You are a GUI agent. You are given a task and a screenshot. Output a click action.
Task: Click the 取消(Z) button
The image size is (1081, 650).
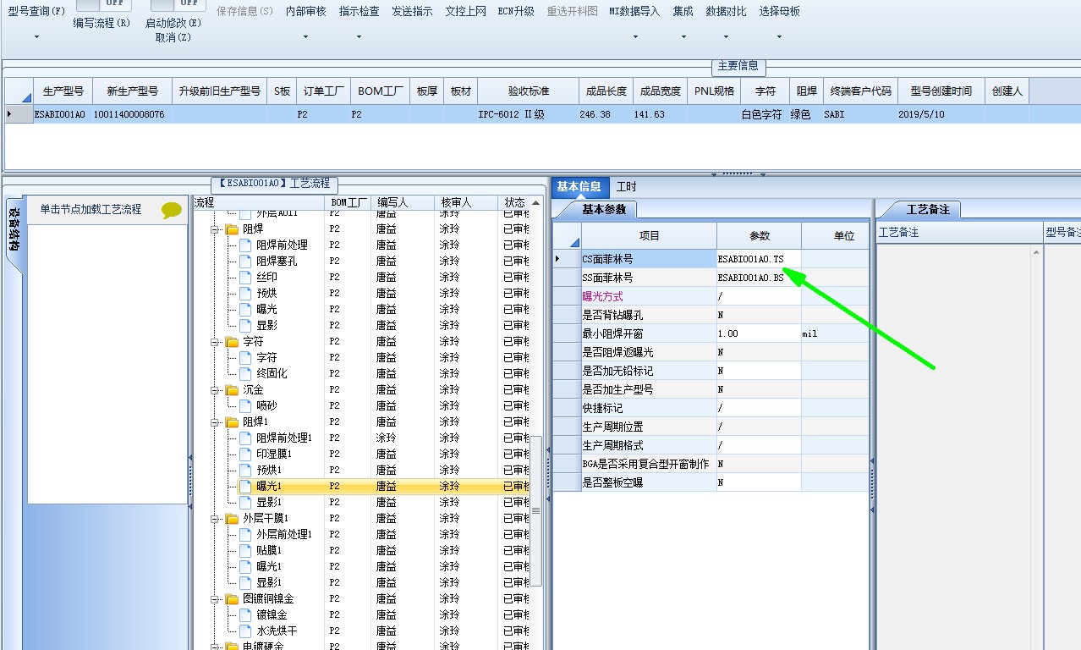point(173,37)
